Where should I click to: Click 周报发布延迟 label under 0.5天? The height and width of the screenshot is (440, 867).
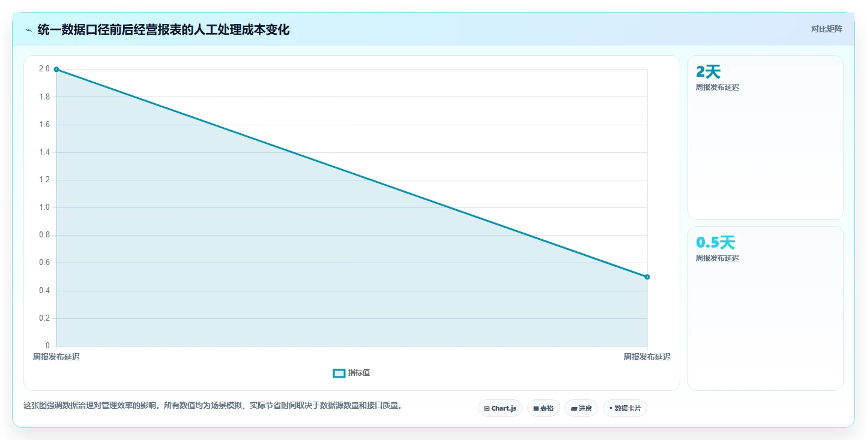pyautogui.click(x=717, y=258)
